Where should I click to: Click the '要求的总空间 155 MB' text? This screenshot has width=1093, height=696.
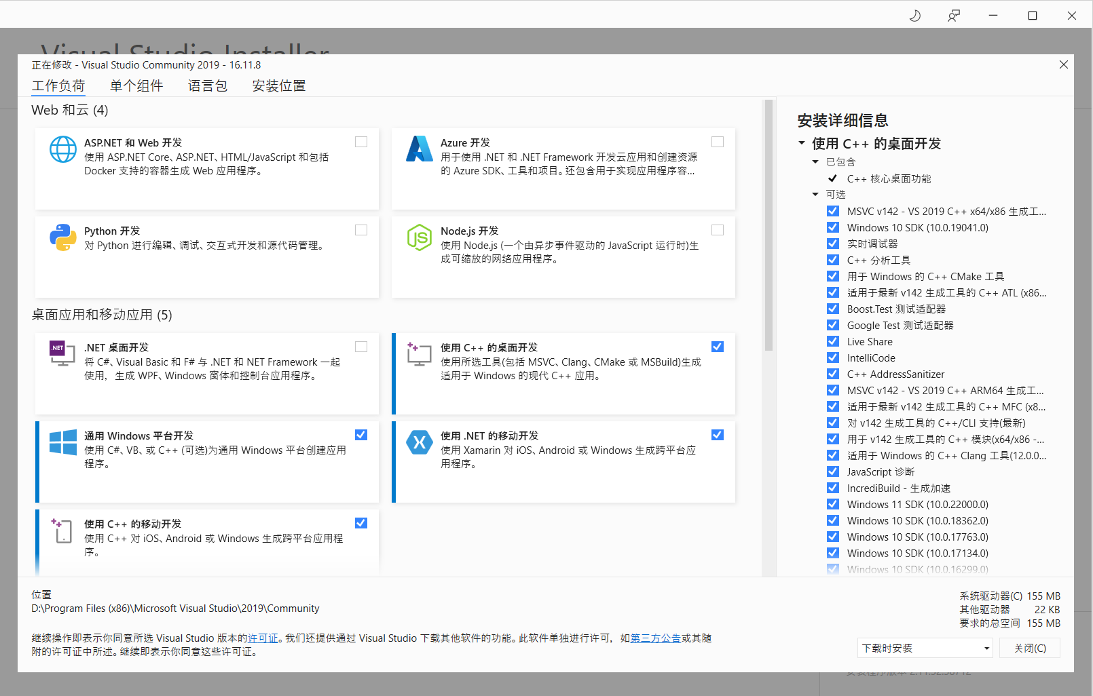(x=1009, y=623)
